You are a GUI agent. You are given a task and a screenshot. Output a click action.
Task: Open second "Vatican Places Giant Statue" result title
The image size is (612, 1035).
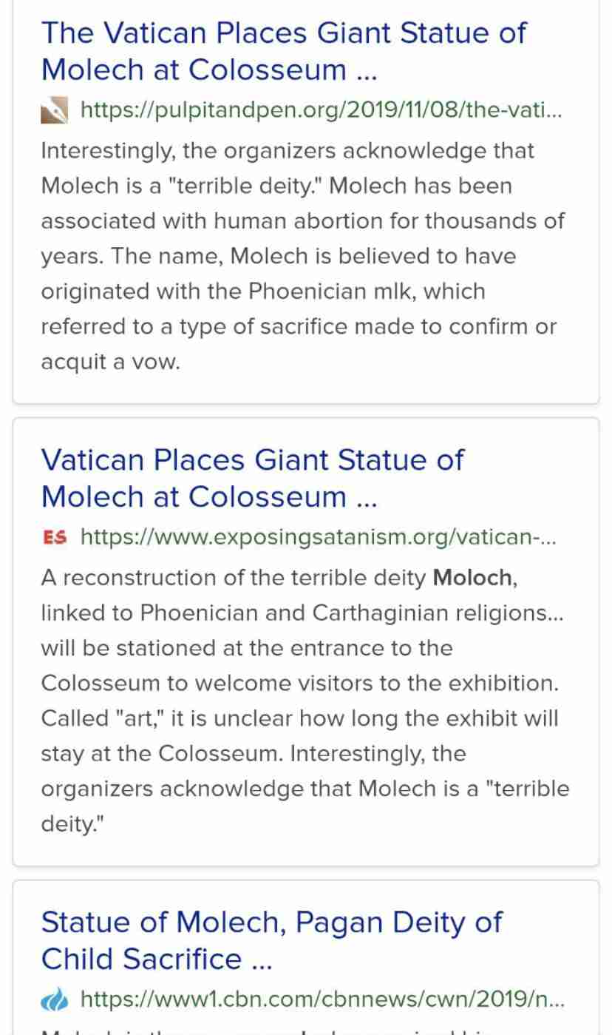coord(252,478)
